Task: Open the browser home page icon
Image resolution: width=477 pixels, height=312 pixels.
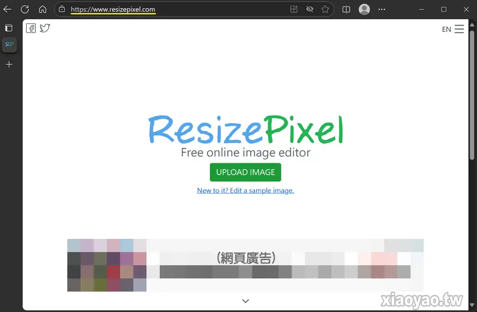Action: click(43, 9)
